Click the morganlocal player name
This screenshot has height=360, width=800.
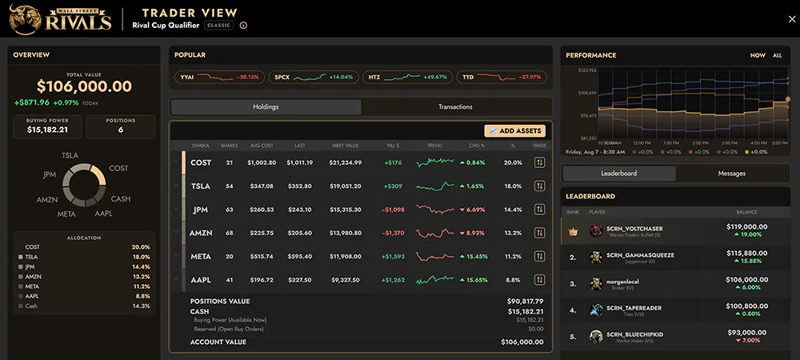tap(622, 282)
